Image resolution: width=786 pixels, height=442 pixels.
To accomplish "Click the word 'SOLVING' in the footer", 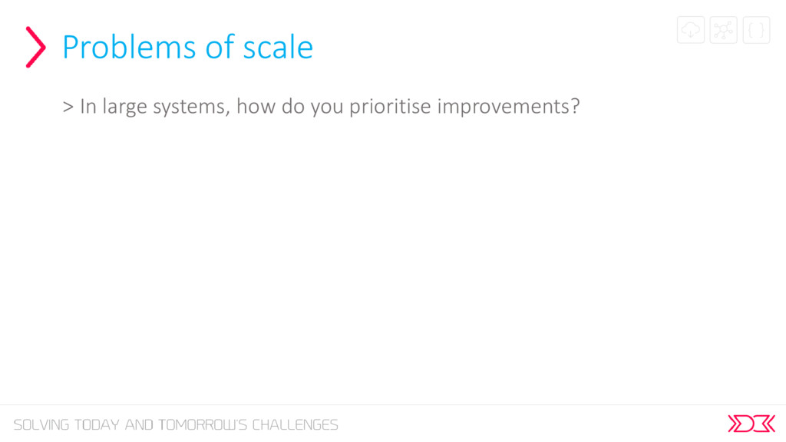I will point(41,425).
